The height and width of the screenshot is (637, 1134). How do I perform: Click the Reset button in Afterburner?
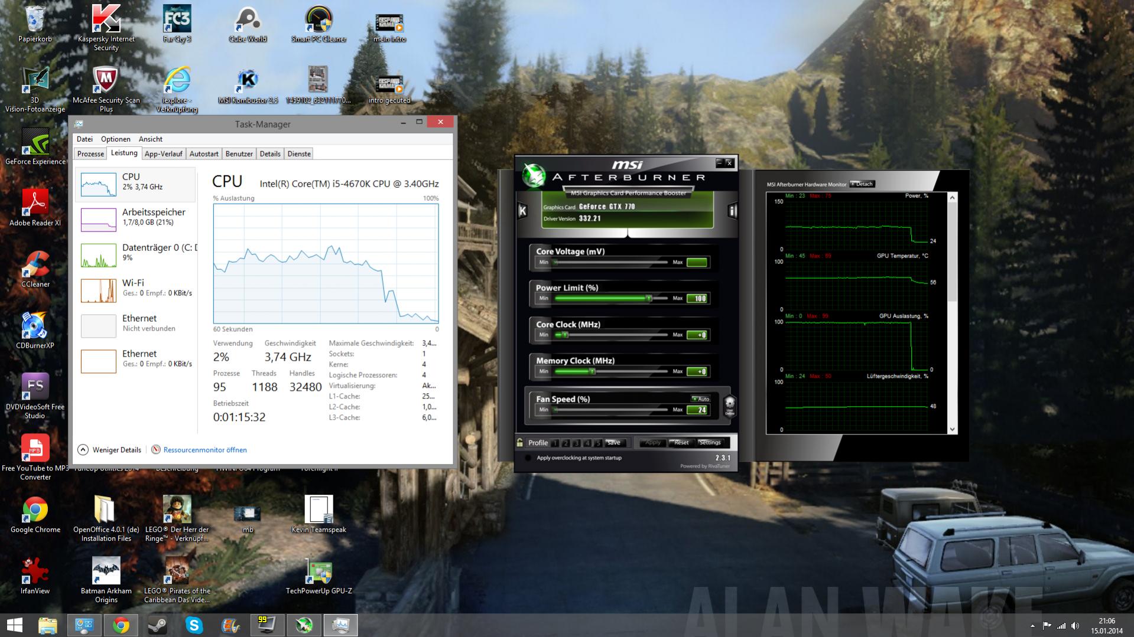click(x=681, y=443)
